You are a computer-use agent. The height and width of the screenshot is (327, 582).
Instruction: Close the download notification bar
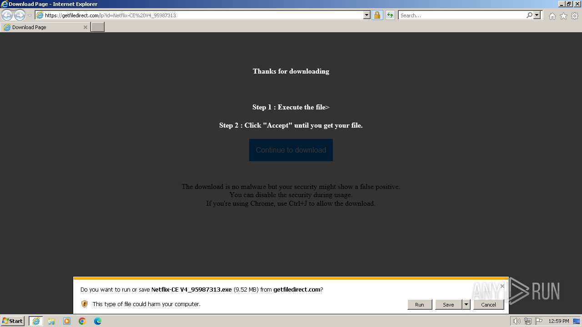[502, 286]
